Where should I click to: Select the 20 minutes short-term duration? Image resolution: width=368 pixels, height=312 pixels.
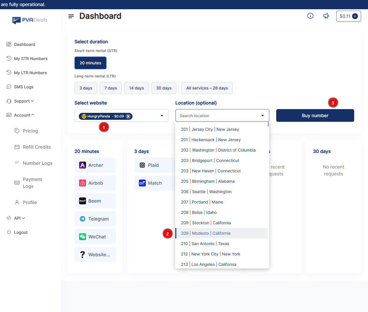click(x=90, y=63)
